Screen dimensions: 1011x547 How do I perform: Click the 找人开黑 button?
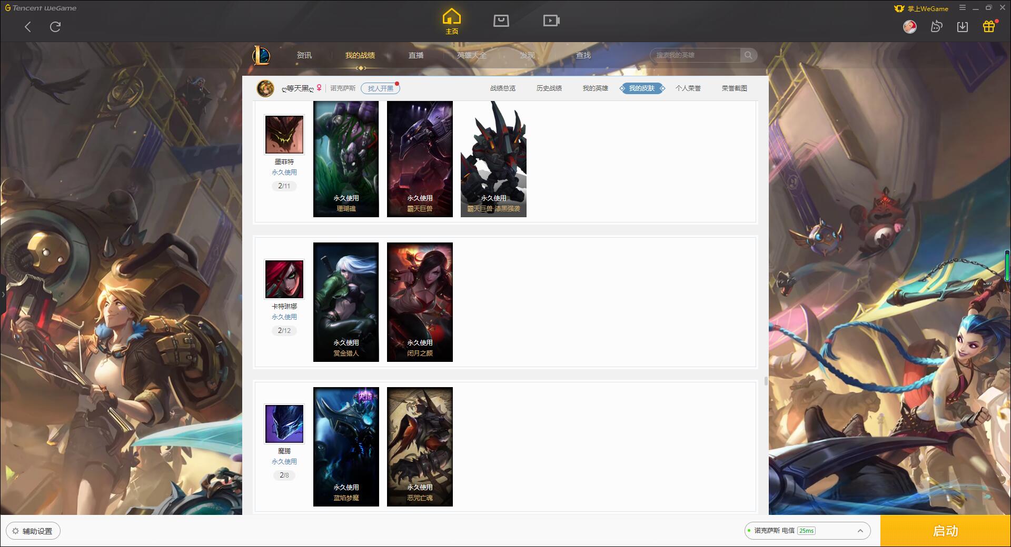(x=380, y=88)
